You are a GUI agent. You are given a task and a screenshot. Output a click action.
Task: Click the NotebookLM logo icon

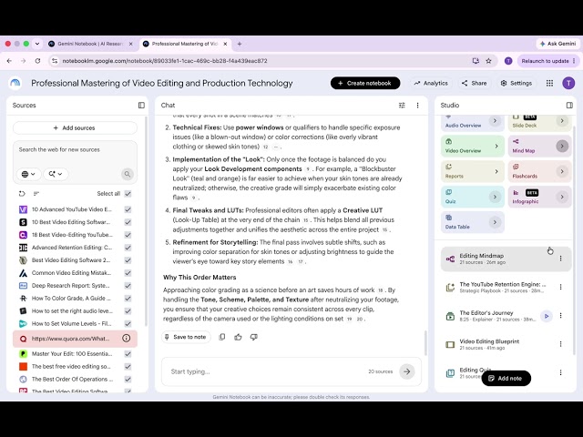click(15, 83)
